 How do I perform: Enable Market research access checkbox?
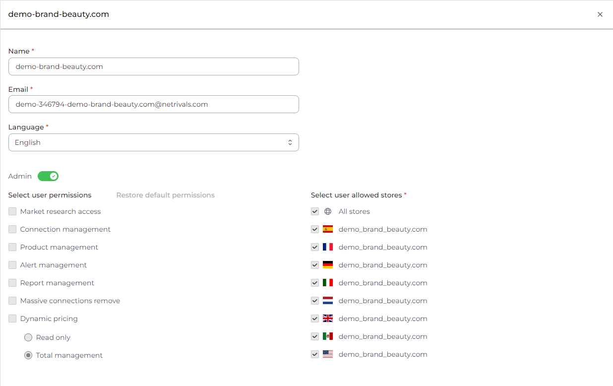point(12,211)
